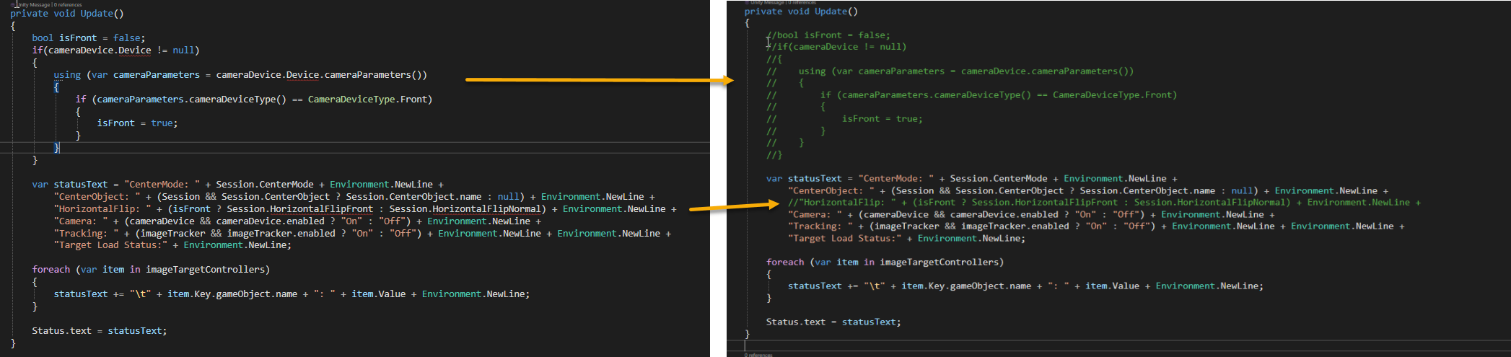
Task: Click the Unity icon above right Update method
Action: pyautogui.click(x=747, y=3)
